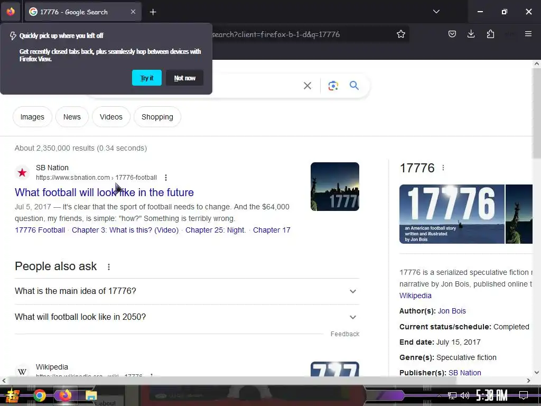Open the volume speaker tray icon
Image resolution: width=541 pixels, height=406 pixels.
[x=465, y=395]
